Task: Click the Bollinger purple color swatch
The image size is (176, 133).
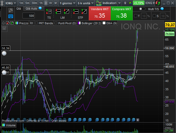Action: pyautogui.click(x=79, y=23)
